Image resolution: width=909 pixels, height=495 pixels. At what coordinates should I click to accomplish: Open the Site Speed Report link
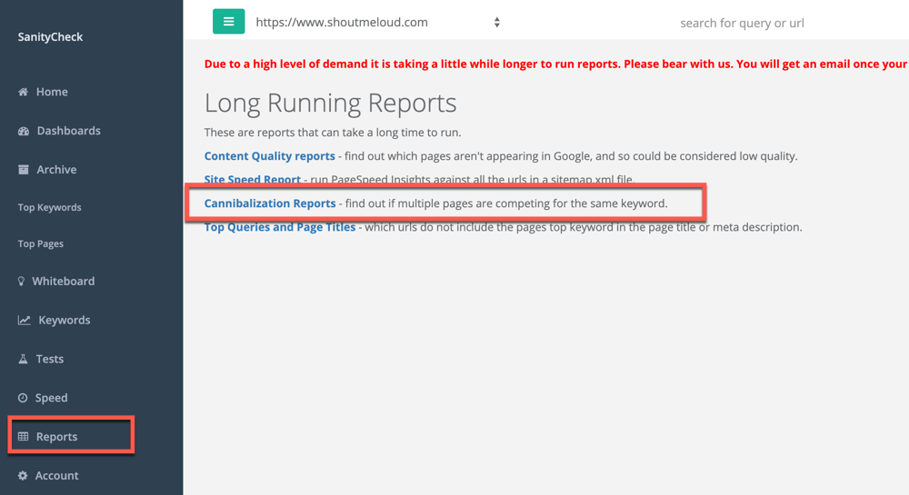click(252, 180)
